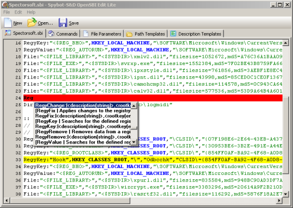Open the Edit menu
Screen dimensions: 293x208
[x=18, y=12]
